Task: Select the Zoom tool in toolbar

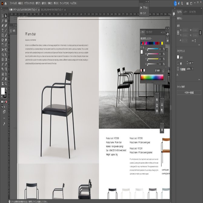Action: point(6,84)
